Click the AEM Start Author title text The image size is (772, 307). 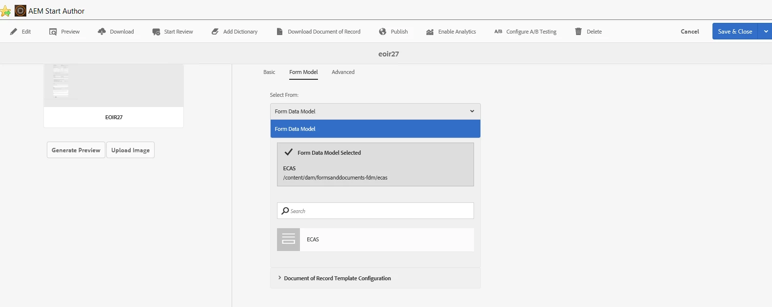[x=57, y=11]
